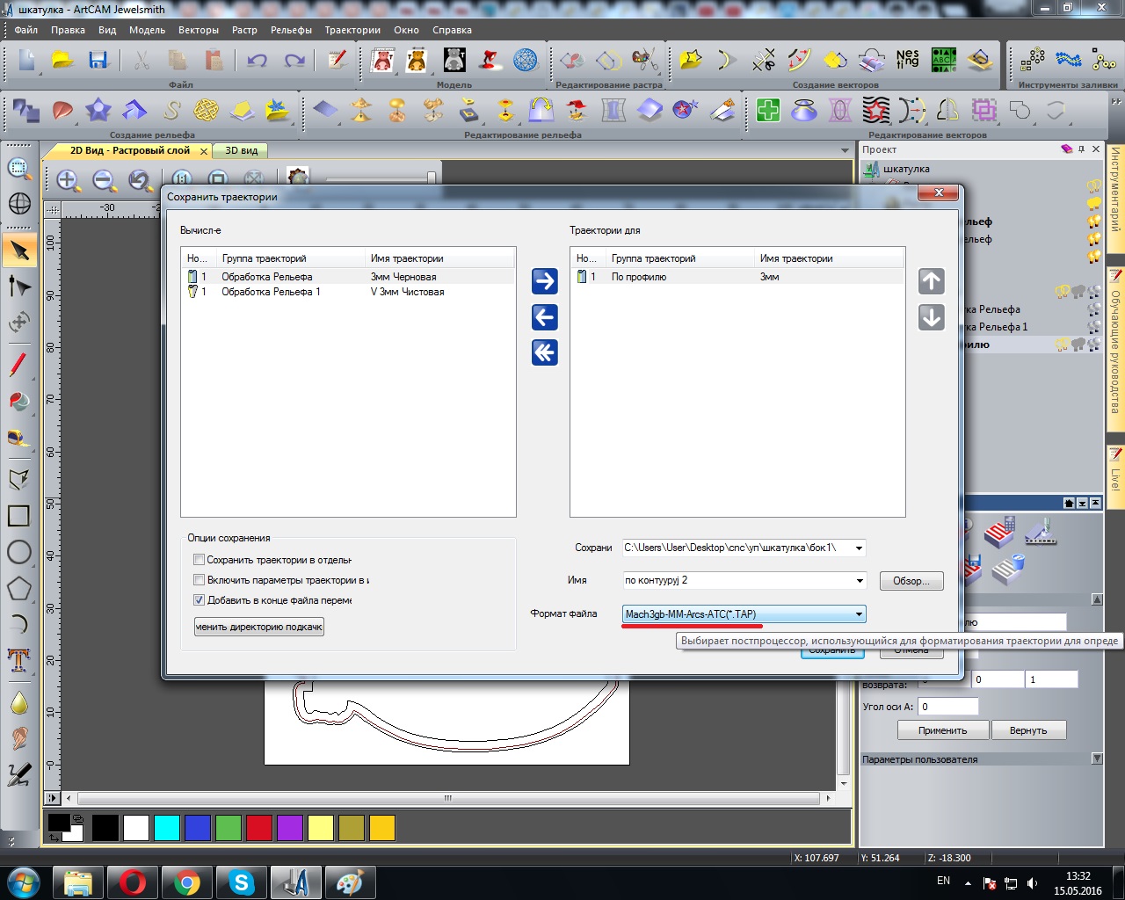Open the Nesting tool
The width and height of the screenshot is (1125, 900).
[x=907, y=60]
